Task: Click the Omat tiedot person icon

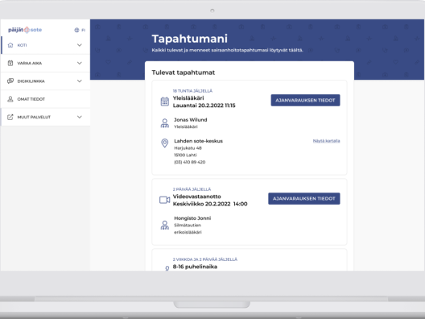Action: pyautogui.click(x=10, y=99)
